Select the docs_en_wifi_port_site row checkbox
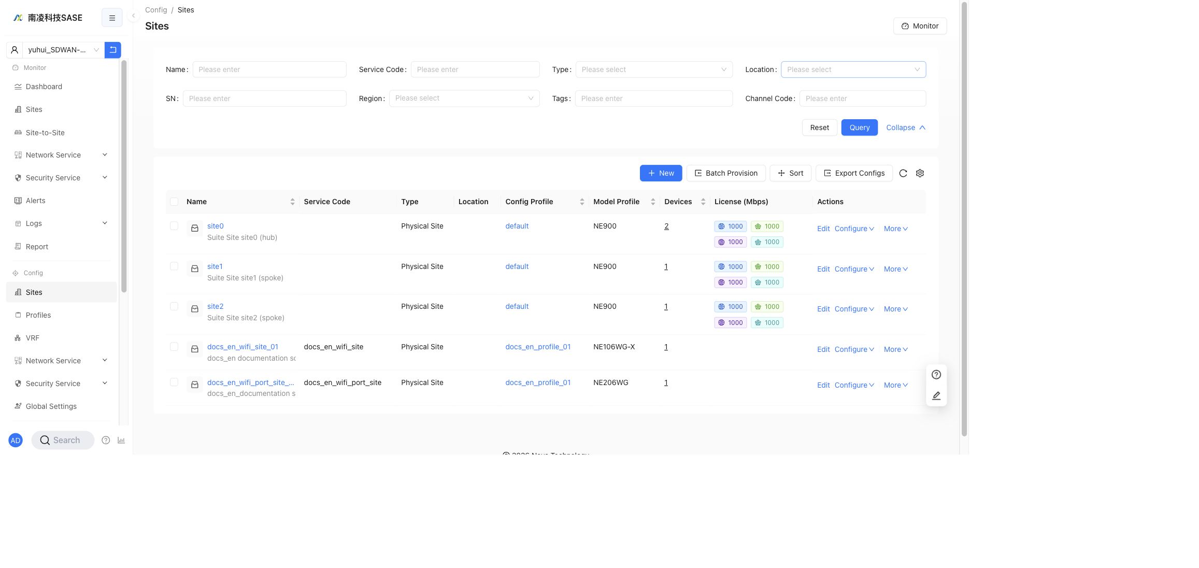This screenshot has width=1199, height=568. 174,382
